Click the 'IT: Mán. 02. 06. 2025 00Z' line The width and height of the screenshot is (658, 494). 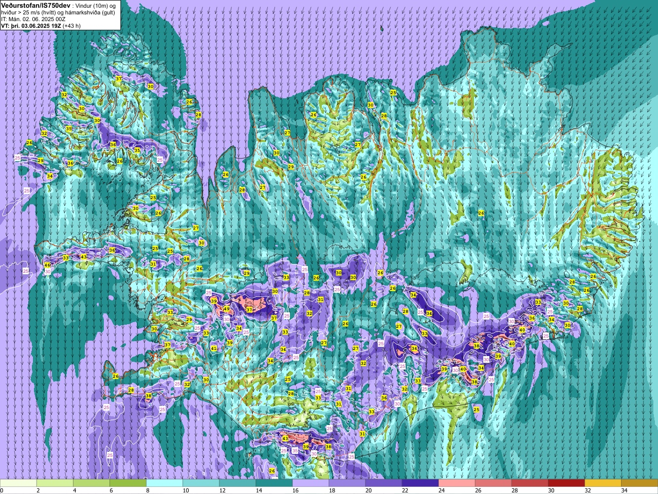coord(33,19)
